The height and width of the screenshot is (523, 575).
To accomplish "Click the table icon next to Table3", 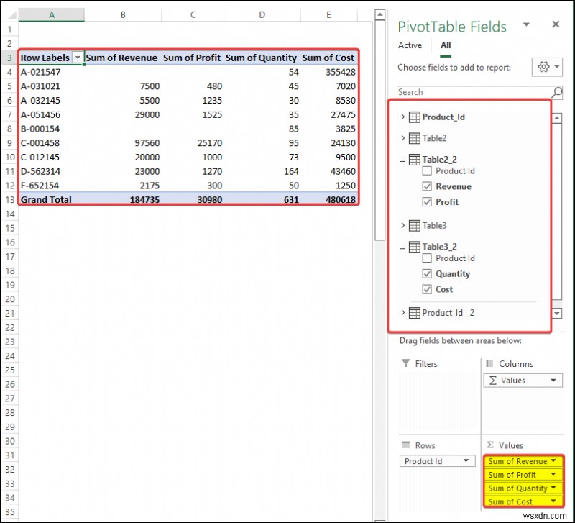I will point(414,225).
